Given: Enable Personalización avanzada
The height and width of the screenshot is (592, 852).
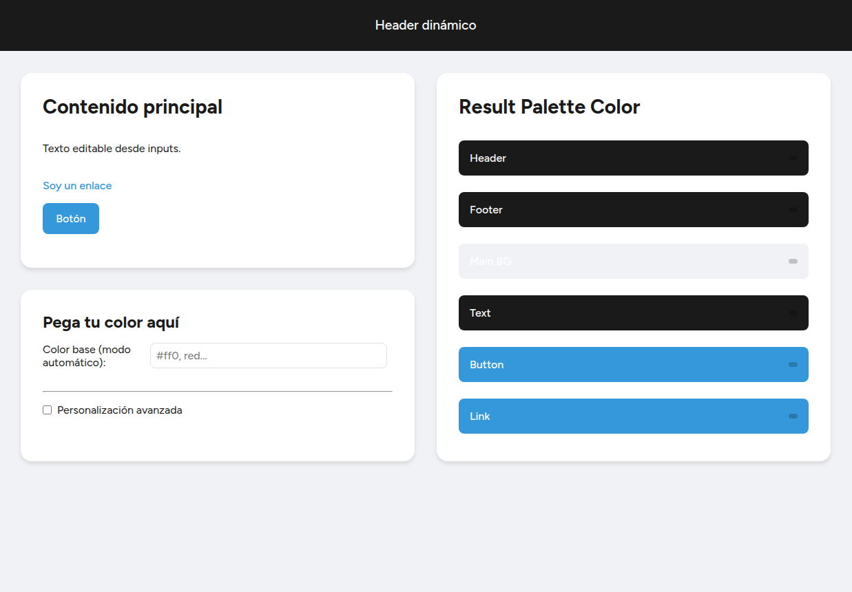Looking at the screenshot, I should click(x=47, y=410).
